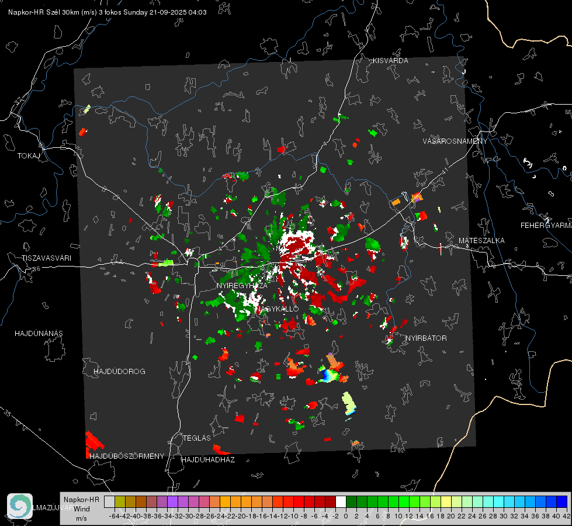The height and width of the screenshot is (526, 572).
Task: Click the deep blue swatch at legend's right end
Action: pos(562,501)
